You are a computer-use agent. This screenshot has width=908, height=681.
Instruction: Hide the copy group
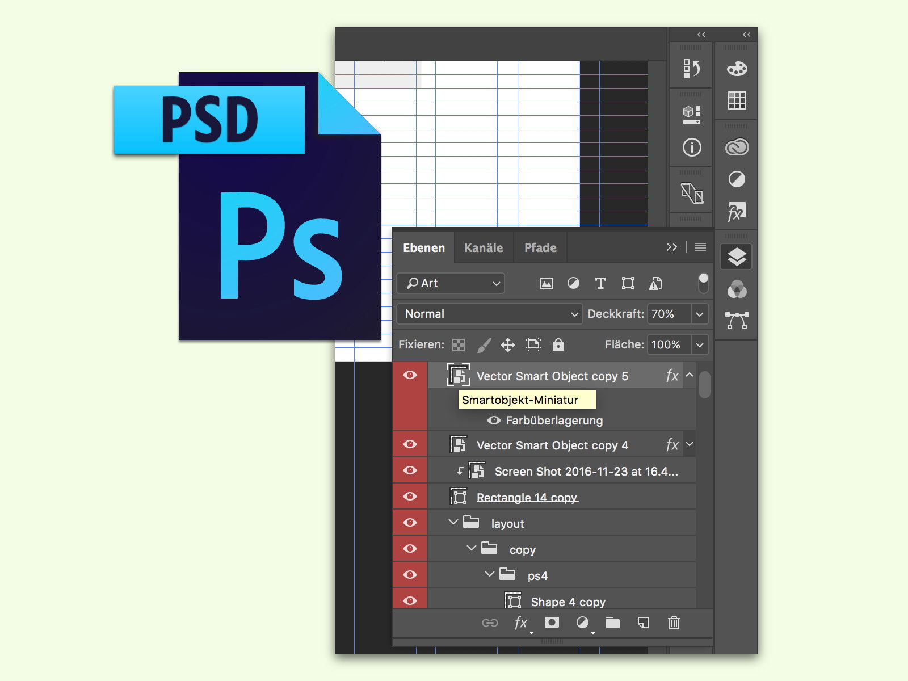[x=410, y=549]
